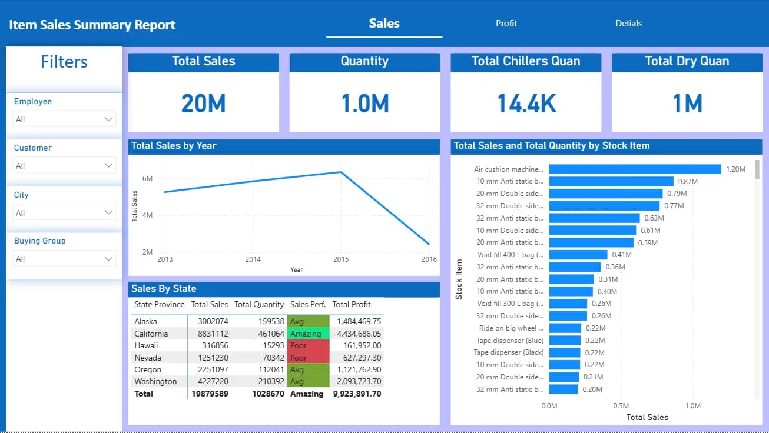Image resolution: width=769 pixels, height=433 pixels.
Task: Click the Filters panel heading
Action: [x=64, y=62]
